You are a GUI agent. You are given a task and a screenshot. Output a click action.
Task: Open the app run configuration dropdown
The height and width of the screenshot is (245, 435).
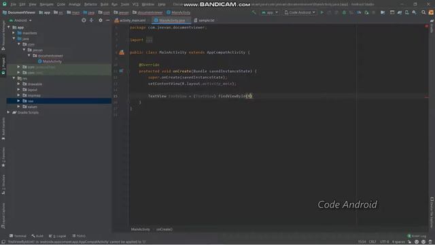270,12
